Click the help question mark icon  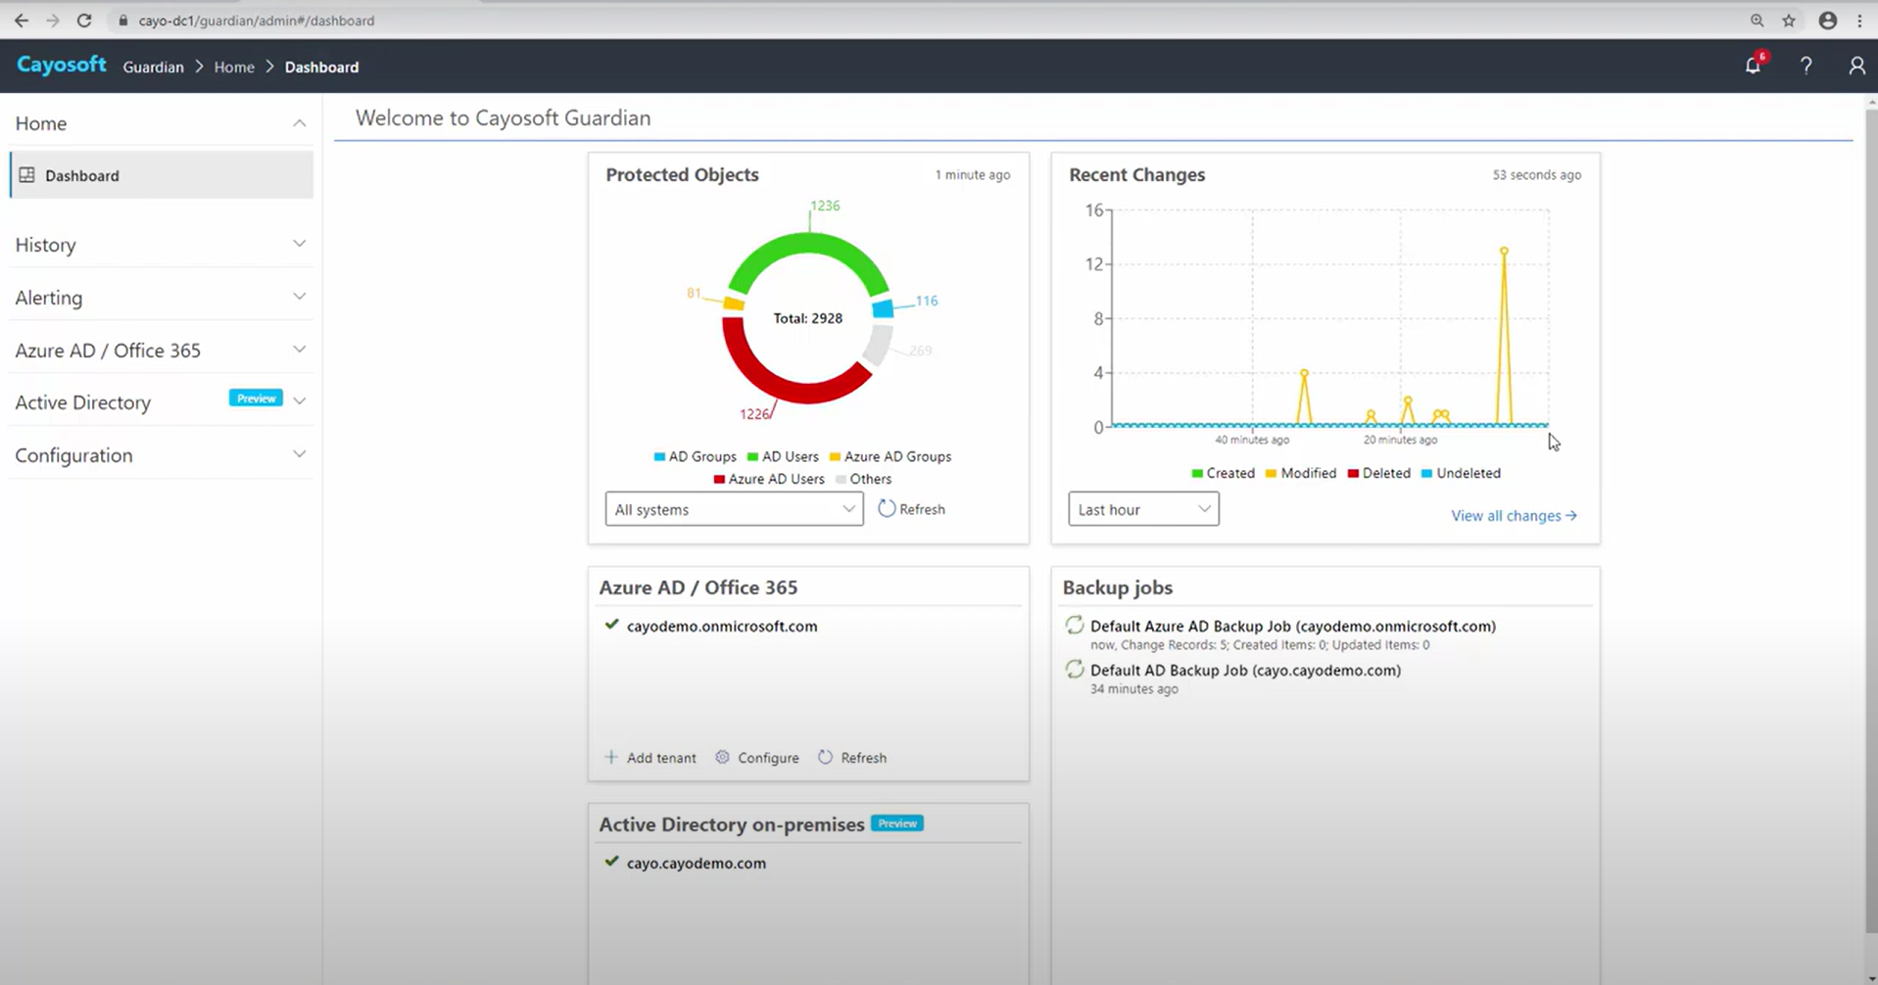1806,66
